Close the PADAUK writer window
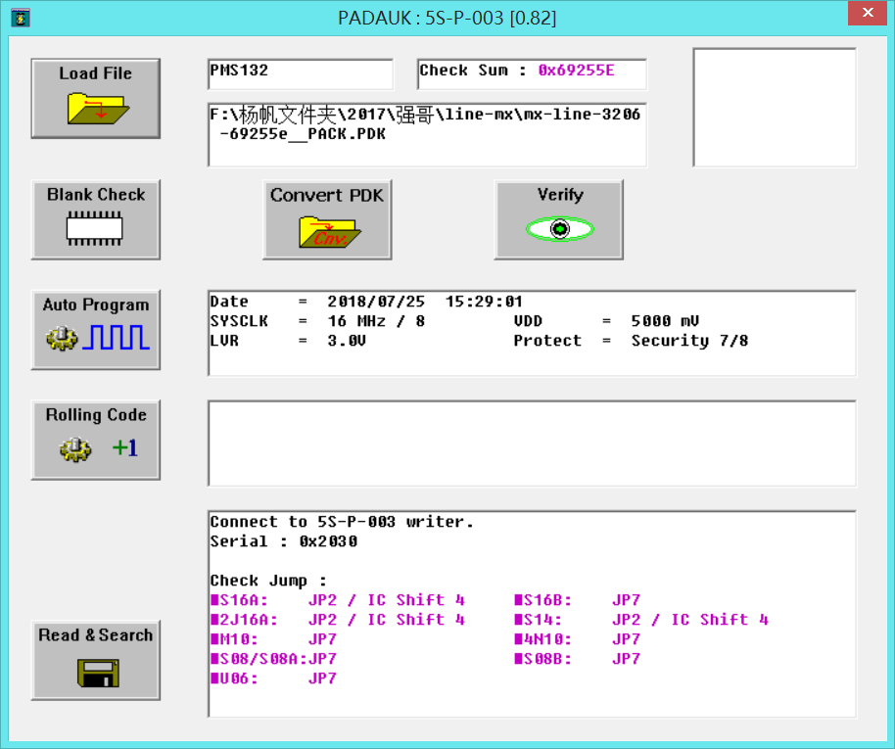 pos(867,13)
